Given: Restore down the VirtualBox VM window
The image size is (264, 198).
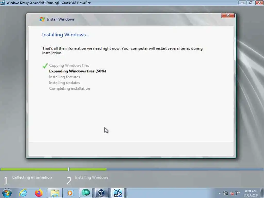Looking at the screenshot, I should point(251,3).
